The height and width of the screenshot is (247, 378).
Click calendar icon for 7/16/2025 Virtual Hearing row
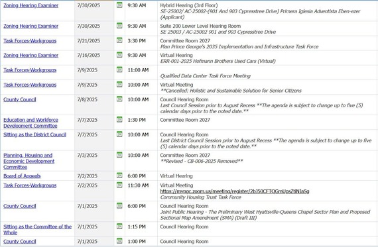pyautogui.click(x=119, y=55)
